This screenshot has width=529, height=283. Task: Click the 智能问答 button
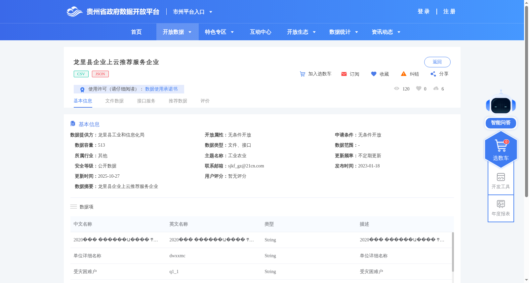501,123
